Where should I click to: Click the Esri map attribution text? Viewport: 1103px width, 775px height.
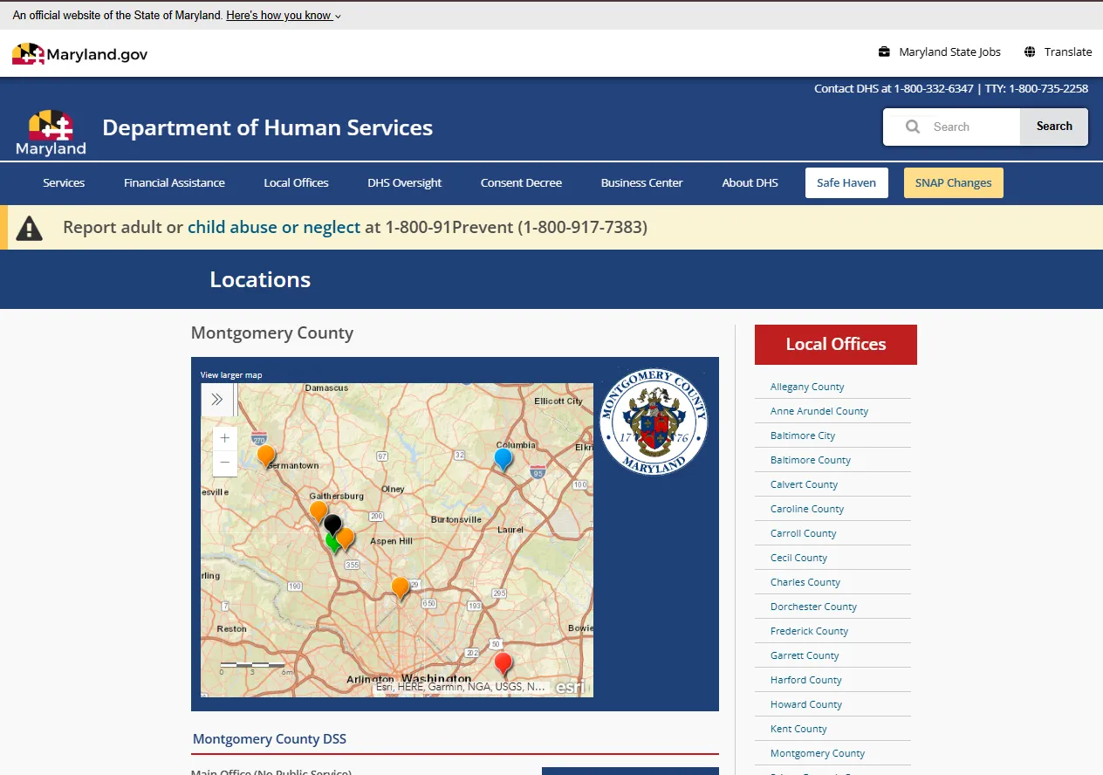click(461, 687)
